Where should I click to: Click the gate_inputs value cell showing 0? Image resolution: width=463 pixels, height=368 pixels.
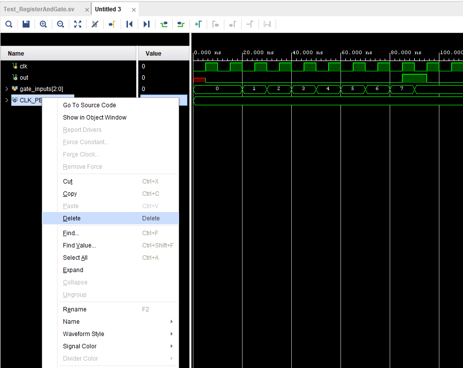pos(164,89)
